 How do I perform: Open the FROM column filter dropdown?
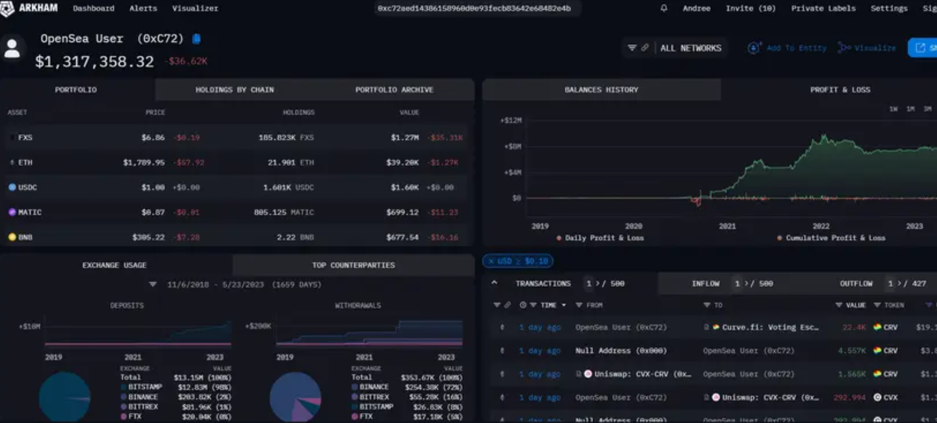(x=579, y=305)
